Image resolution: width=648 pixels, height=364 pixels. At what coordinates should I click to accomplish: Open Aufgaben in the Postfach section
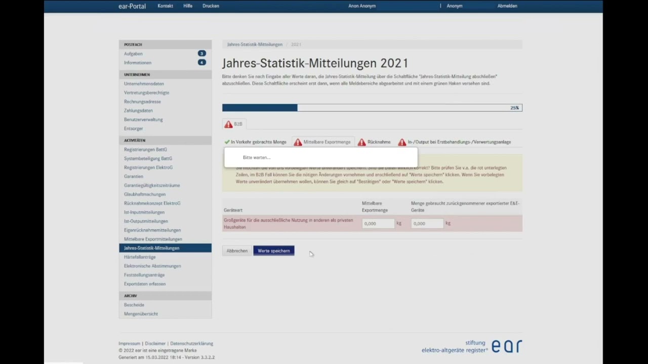coord(133,54)
